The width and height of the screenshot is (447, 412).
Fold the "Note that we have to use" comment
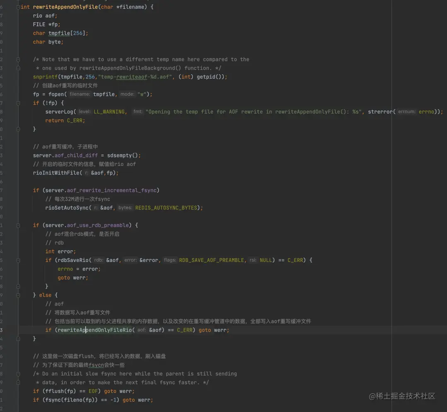(x=18, y=59)
